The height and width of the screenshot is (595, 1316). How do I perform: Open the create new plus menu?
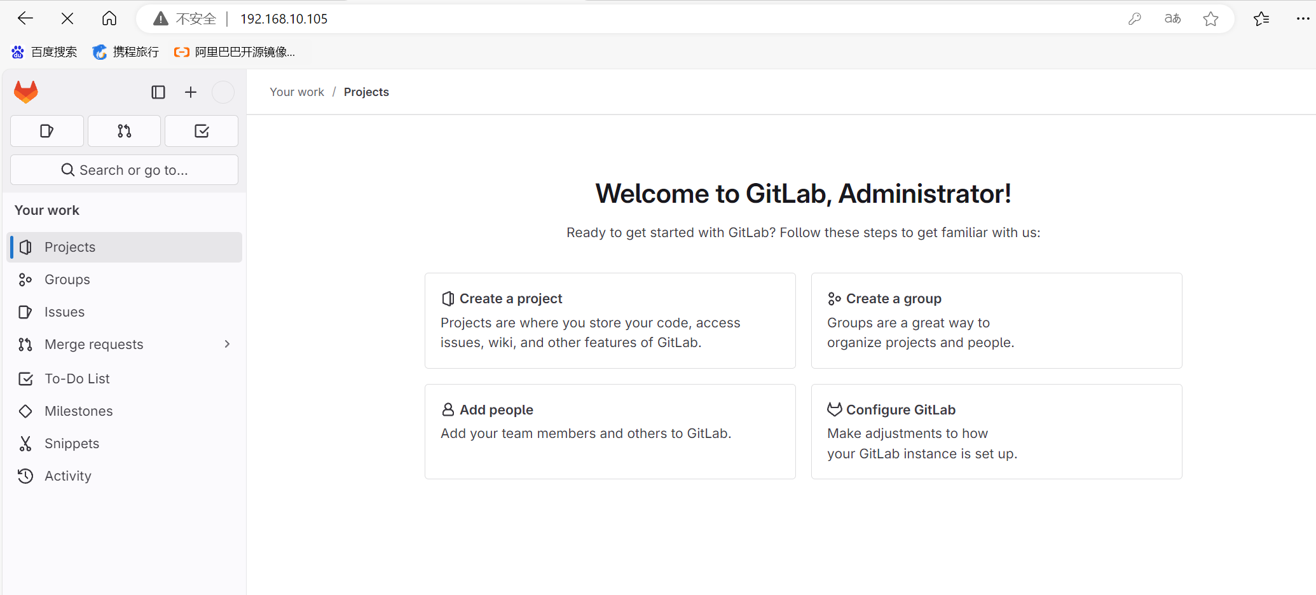(x=191, y=92)
